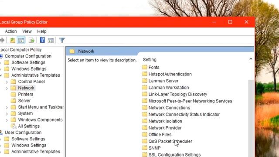Select Windows Components in the tree
This screenshot has width=279, height=157.
(40, 120)
